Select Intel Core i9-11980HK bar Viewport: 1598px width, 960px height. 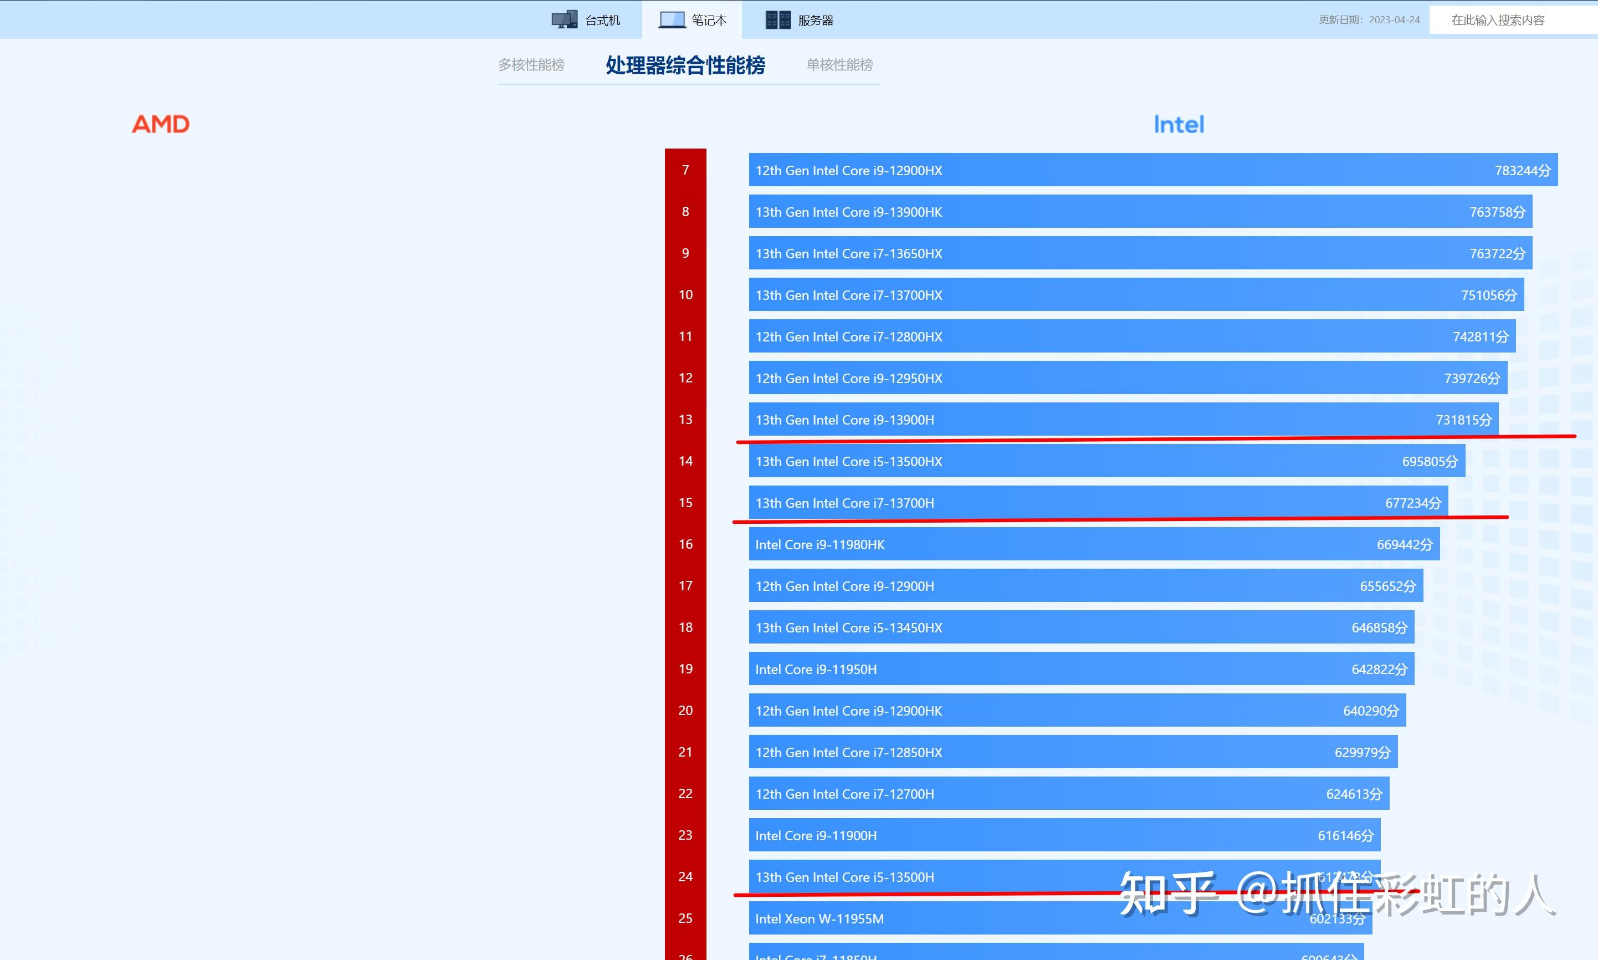[1094, 544]
